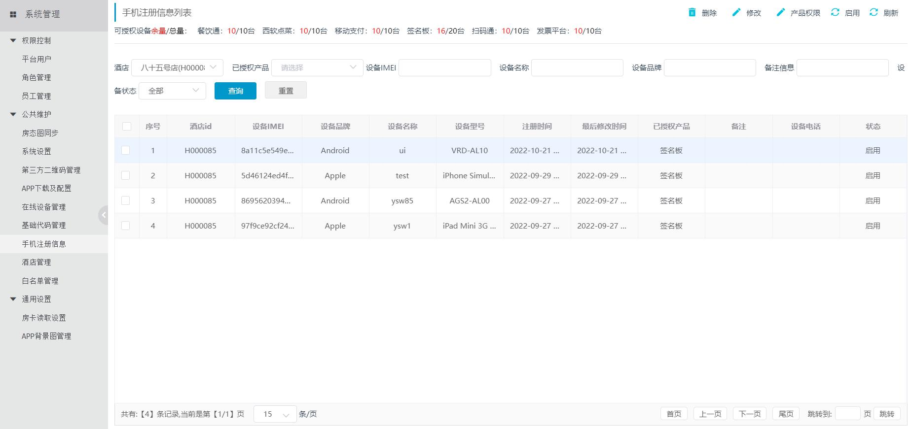Image resolution: width=911 pixels, height=429 pixels.
Task: Click the 系统管理 grid icon
Action: [x=13, y=15]
